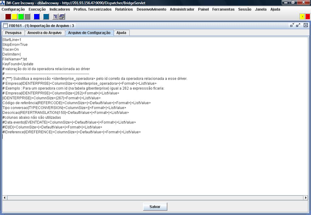Click the yellow indicator numbered 1

[x=302, y=16]
